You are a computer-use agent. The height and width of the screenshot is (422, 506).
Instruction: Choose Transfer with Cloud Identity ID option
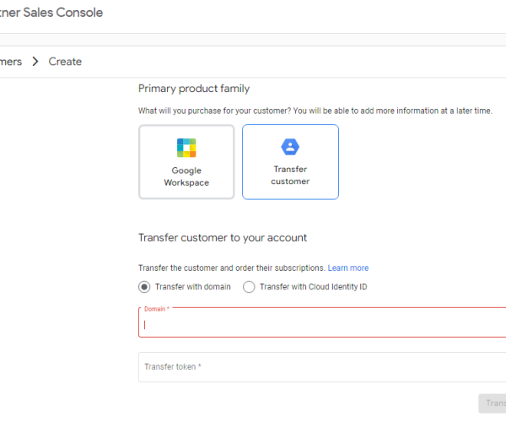[249, 287]
